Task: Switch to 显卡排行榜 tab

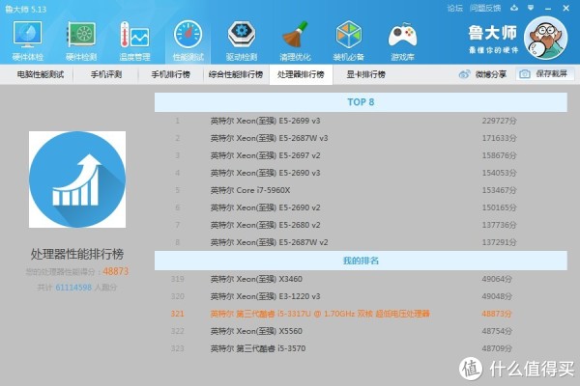Action: tap(365, 74)
